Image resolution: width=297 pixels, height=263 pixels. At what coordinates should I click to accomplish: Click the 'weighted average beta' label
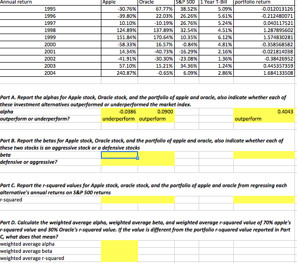point(26,251)
